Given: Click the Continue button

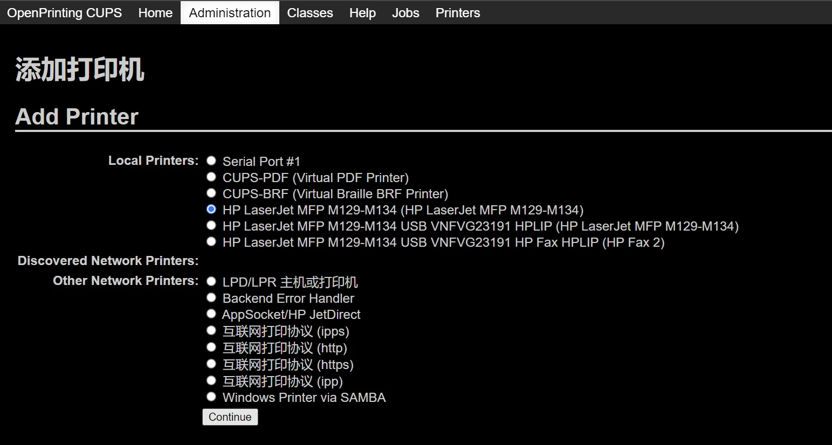Looking at the screenshot, I should pos(230,417).
